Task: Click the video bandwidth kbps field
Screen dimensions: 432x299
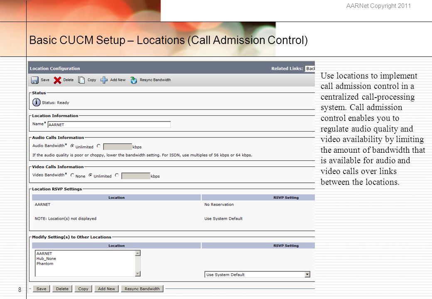Action: click(136, 176)
